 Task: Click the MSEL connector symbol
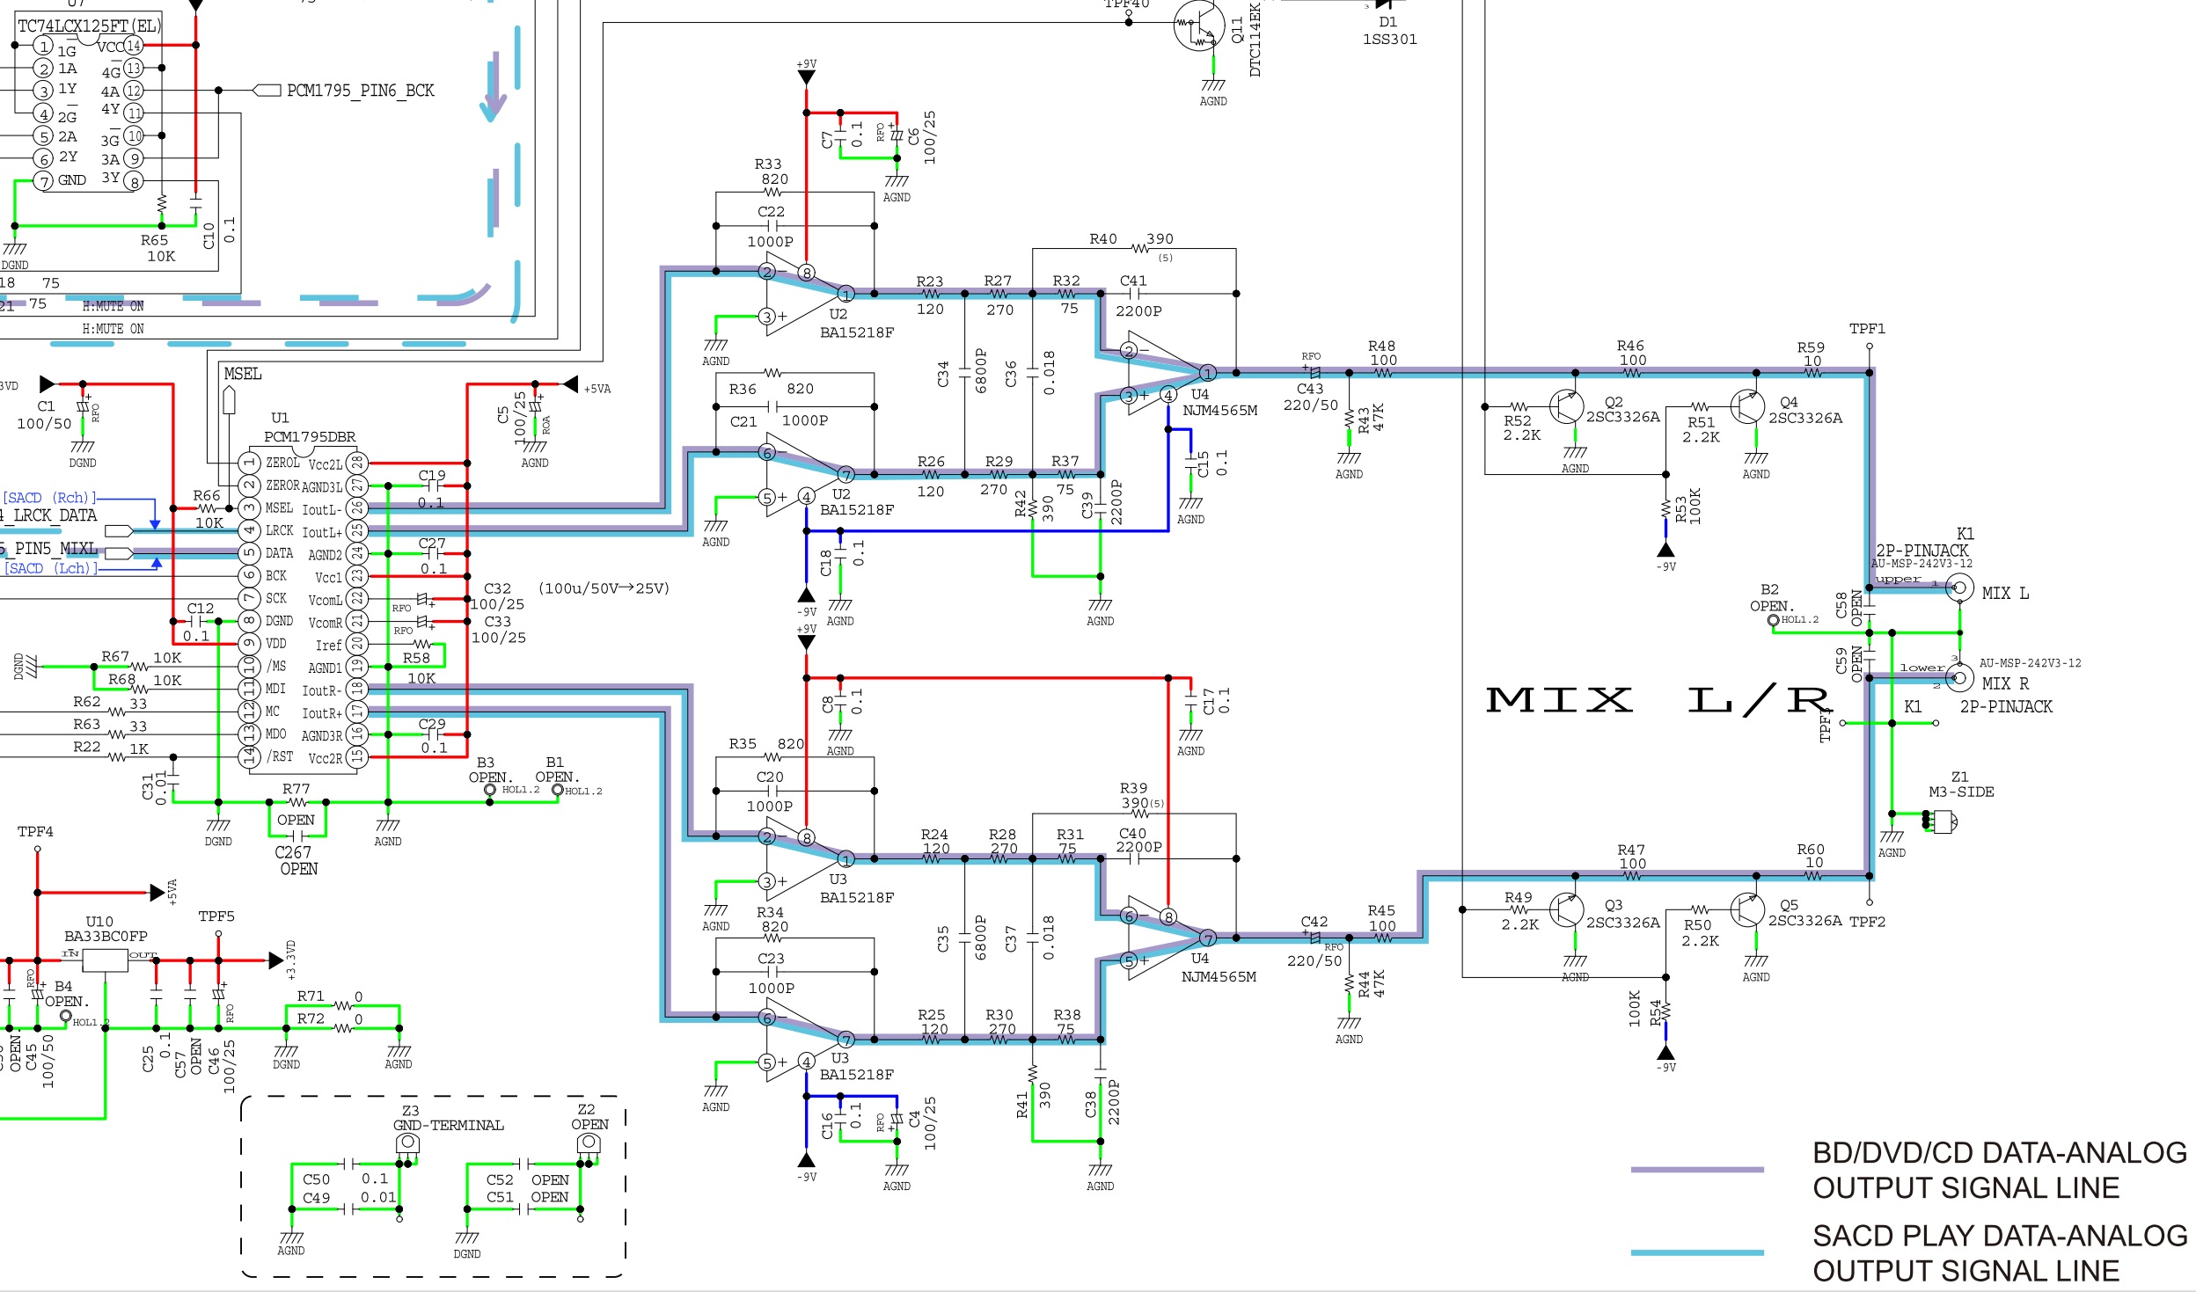pyautogui.click(x=230, y=400)
